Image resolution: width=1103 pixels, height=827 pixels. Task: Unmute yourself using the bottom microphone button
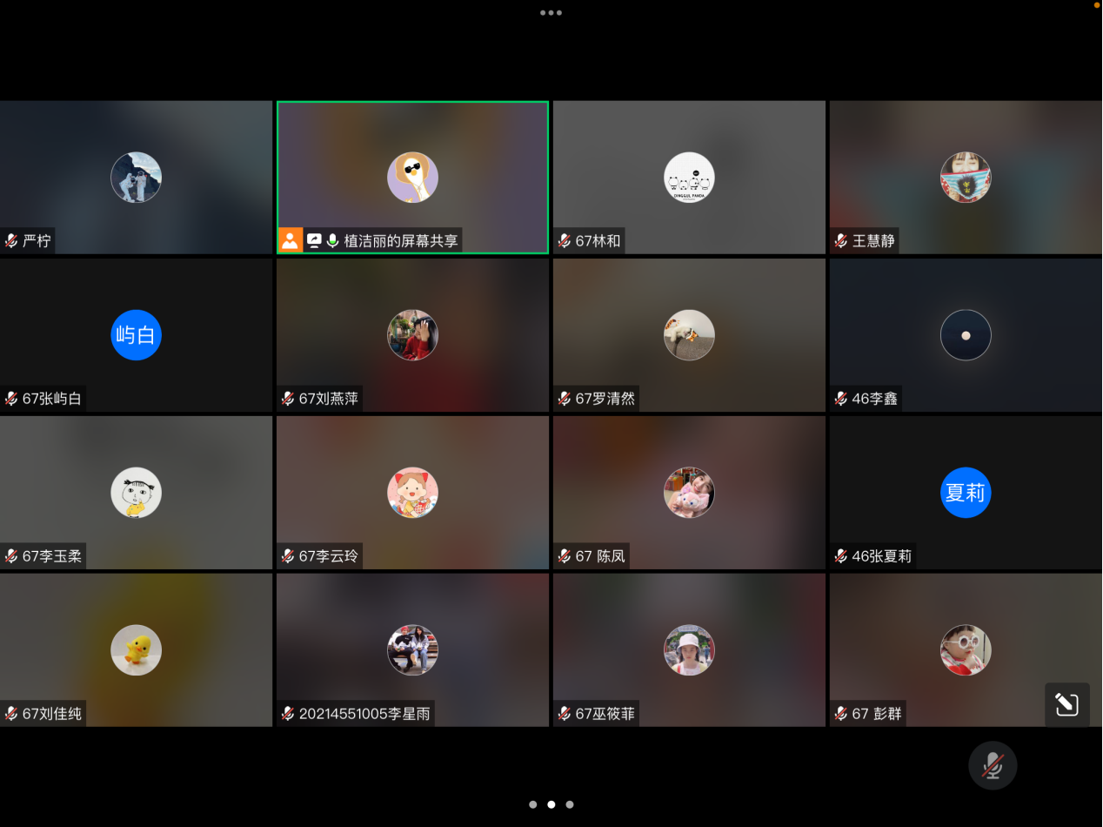click(x=993, y=765)
